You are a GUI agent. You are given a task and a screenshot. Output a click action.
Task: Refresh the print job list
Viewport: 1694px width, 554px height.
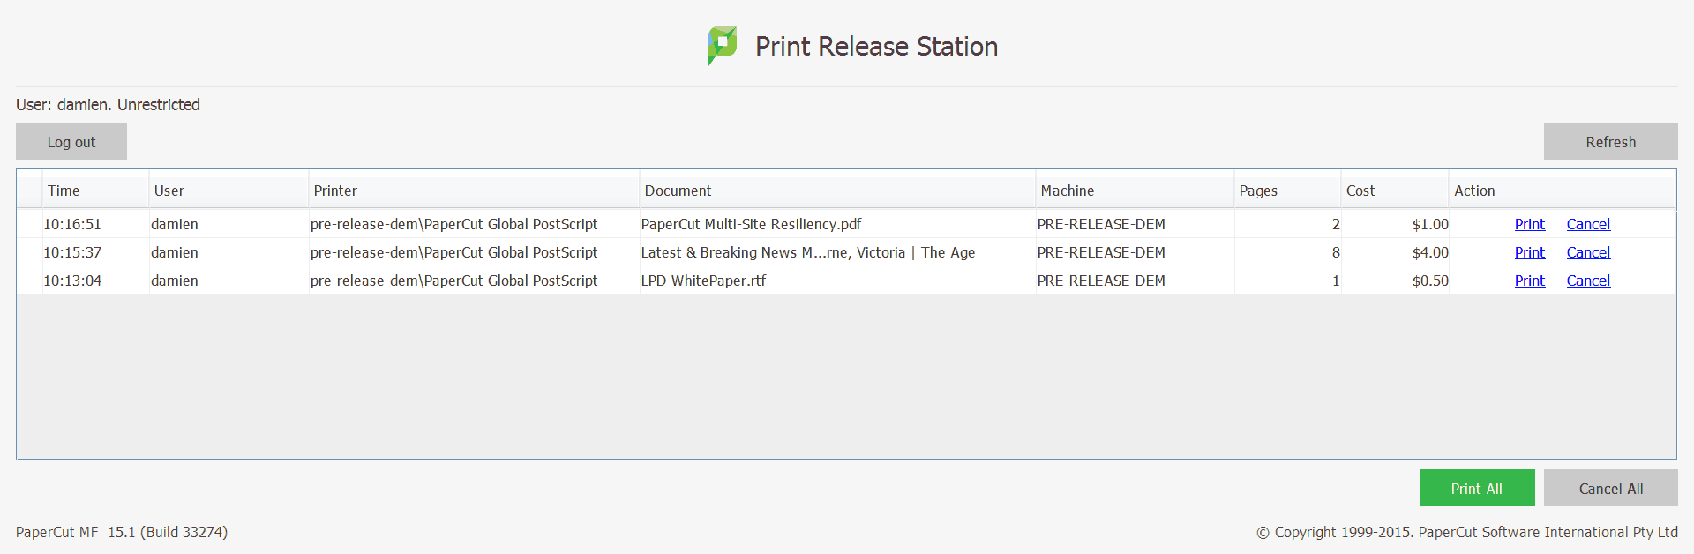coord(1610,141)
